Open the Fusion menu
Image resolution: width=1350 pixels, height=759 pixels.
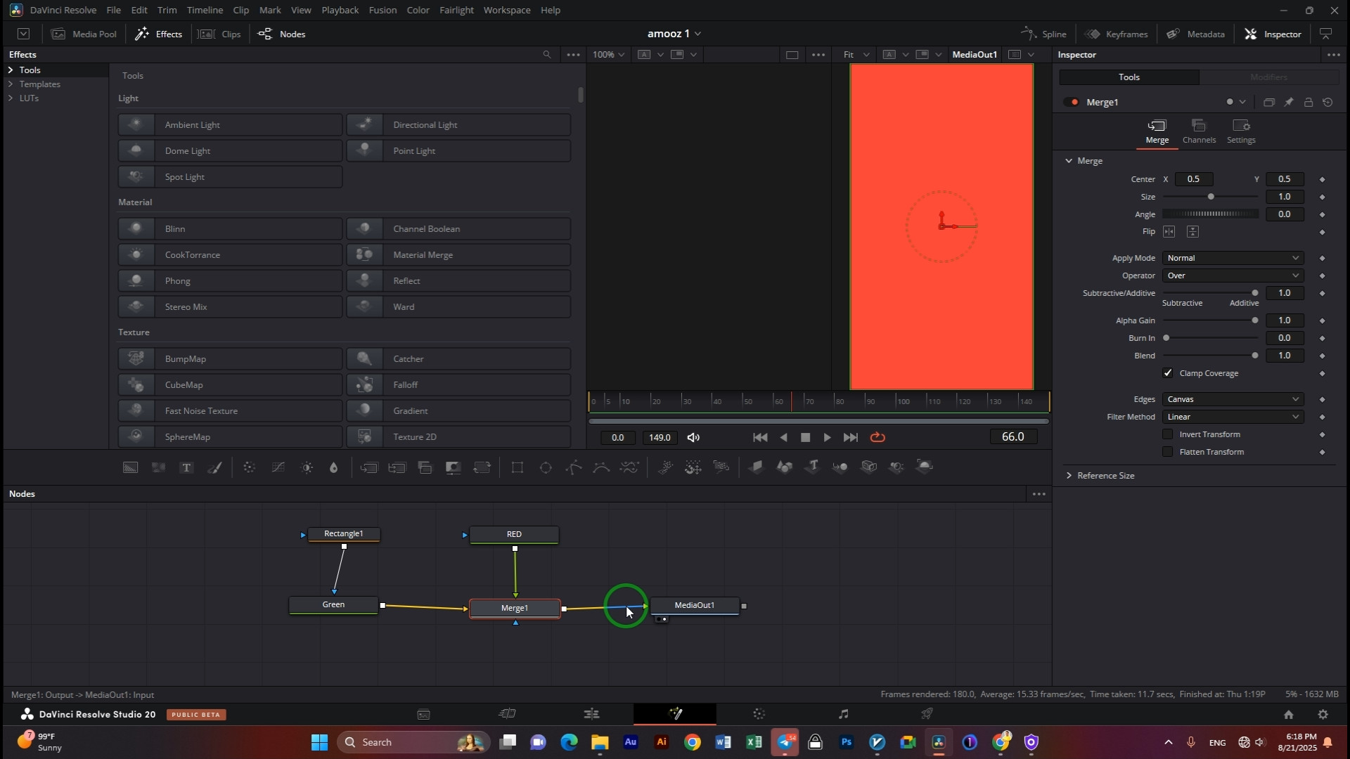coord(382,10)
